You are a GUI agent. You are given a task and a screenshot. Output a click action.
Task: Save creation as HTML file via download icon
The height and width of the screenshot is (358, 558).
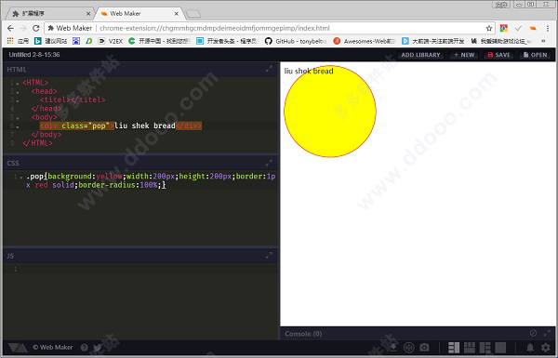393,347
